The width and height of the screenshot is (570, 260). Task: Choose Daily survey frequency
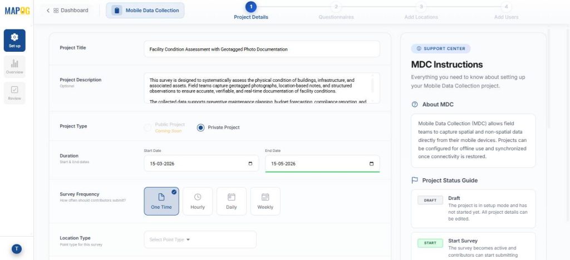(x=231, y=201)
